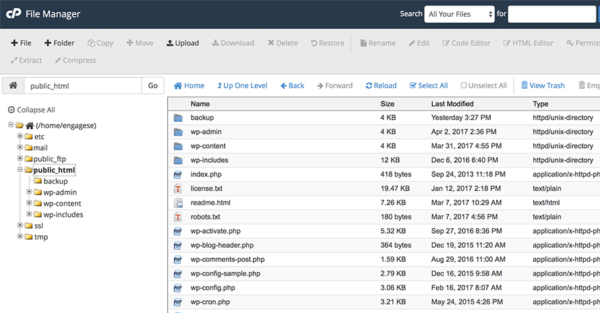This screenshot has width=600, height=313.
Task: Click the Edit toolbar button
Action: pyautogui.click(x=419, y=43)
